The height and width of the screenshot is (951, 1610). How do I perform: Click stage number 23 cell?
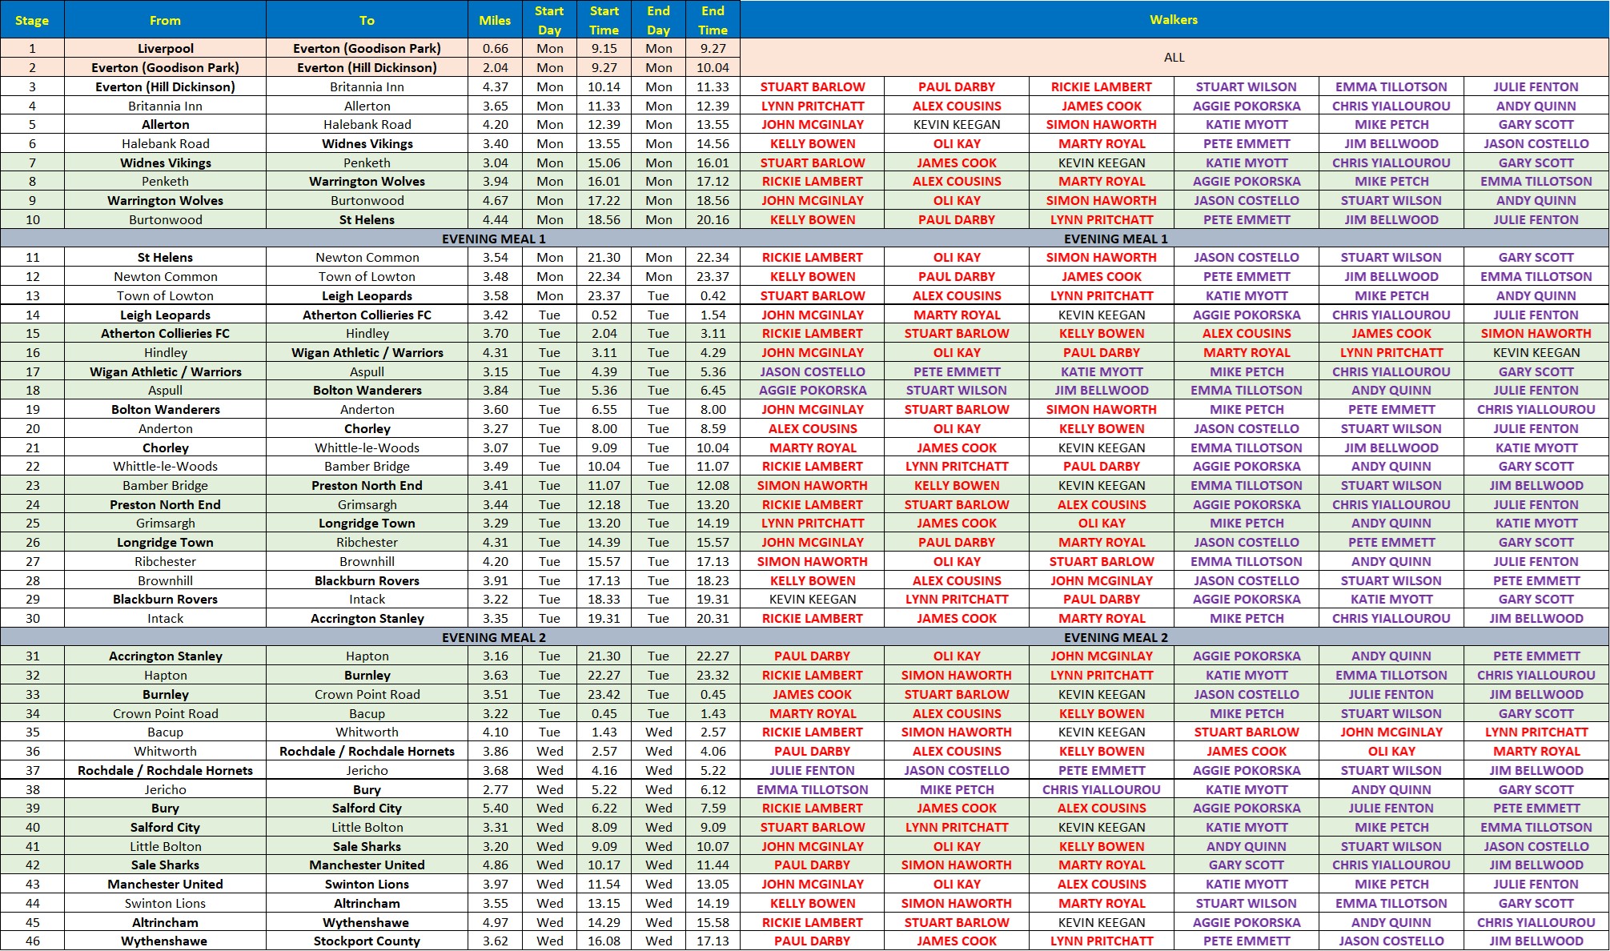32,486
